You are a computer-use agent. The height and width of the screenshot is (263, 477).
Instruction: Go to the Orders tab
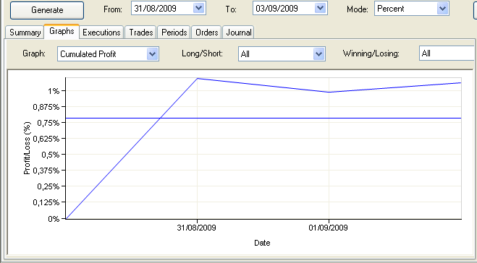point(207,33)
